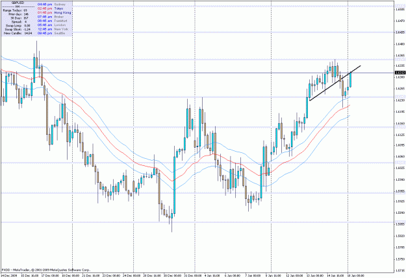The image size is (406, 278).
Task: Click the 17 Dec 08:00 time axis label
Action: click(x=51, y=275)
